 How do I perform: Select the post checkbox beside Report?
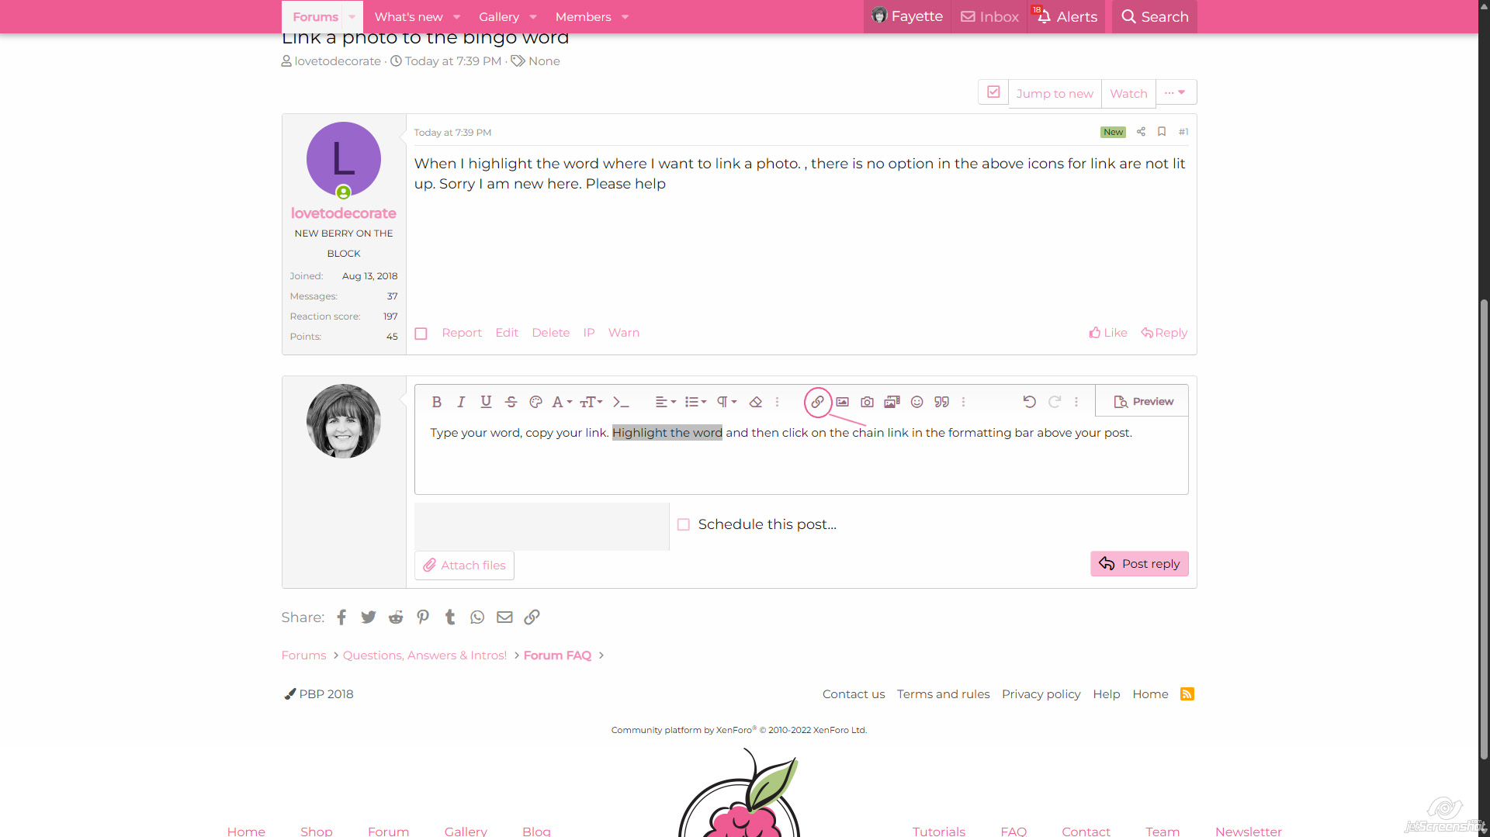(421, 334)
